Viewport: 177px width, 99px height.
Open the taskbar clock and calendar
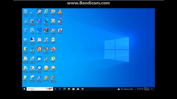coord(147,89)
